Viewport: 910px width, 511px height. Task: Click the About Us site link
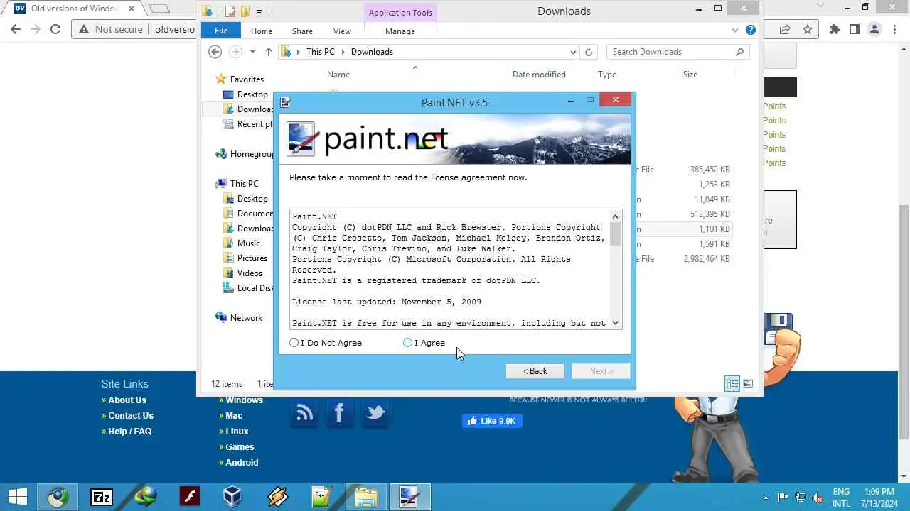[x=127, y=400]
